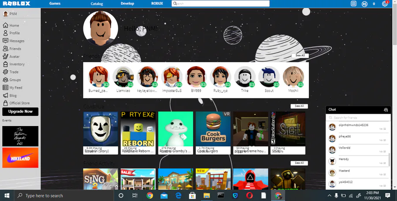Open File Explorer from the taskbar
Viewport: 397px width, 201px height.
point(206,195)
